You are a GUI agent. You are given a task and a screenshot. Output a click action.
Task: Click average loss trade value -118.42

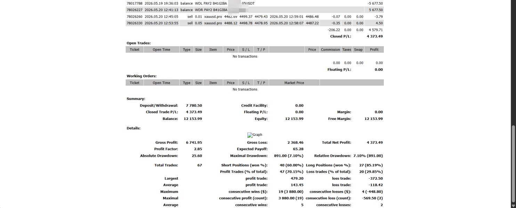[x=376, y=185]
